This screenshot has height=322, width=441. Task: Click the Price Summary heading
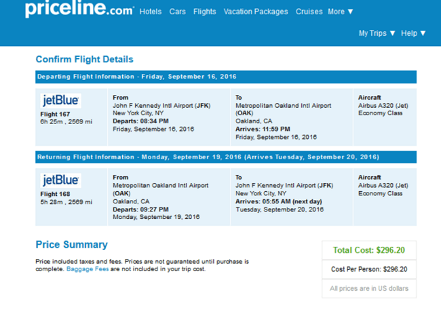click(72, 245)
